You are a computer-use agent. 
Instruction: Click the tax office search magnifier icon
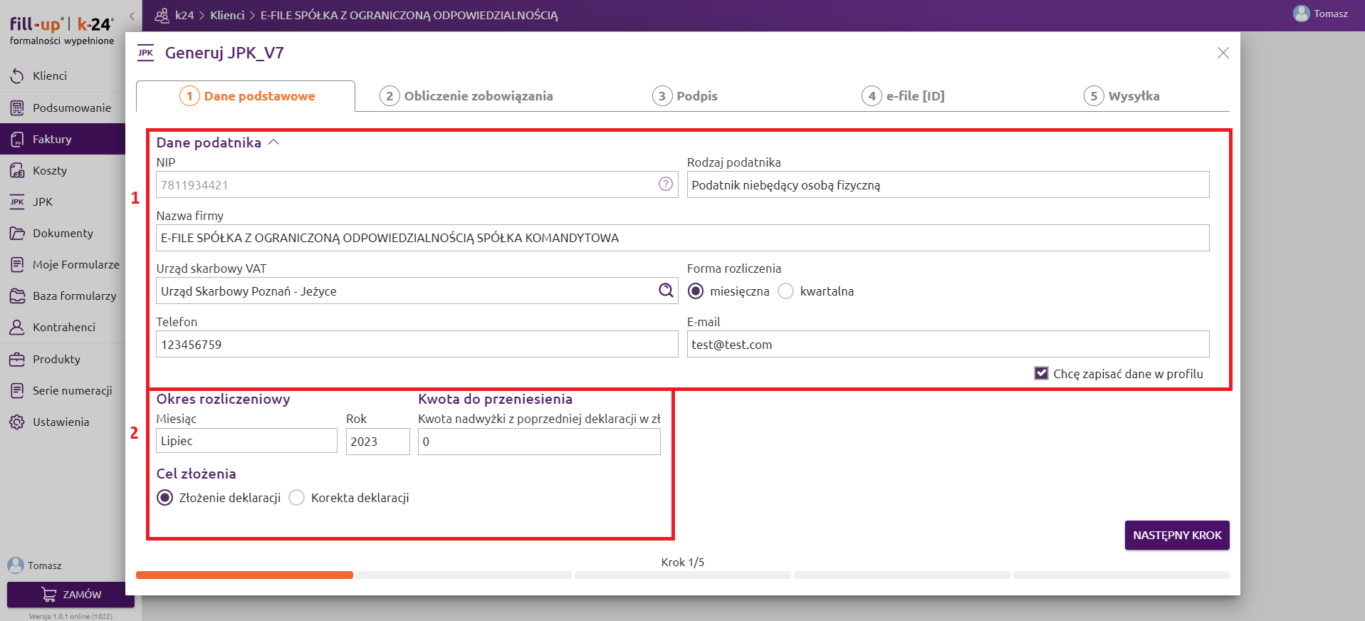click(665, 291)
